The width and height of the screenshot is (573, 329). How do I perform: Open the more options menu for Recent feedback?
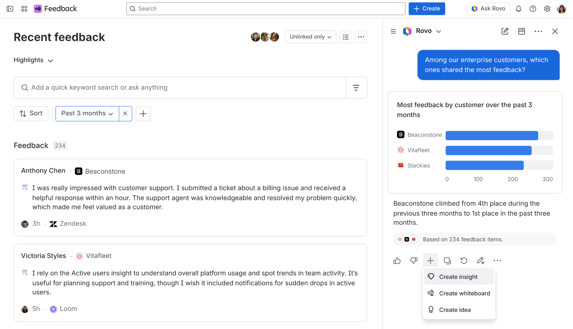(361, 37)
